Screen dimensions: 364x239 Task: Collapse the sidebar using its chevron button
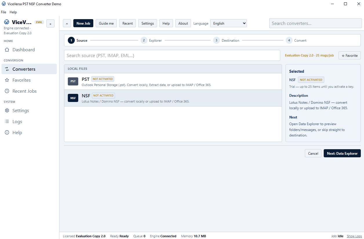[50, 24]
